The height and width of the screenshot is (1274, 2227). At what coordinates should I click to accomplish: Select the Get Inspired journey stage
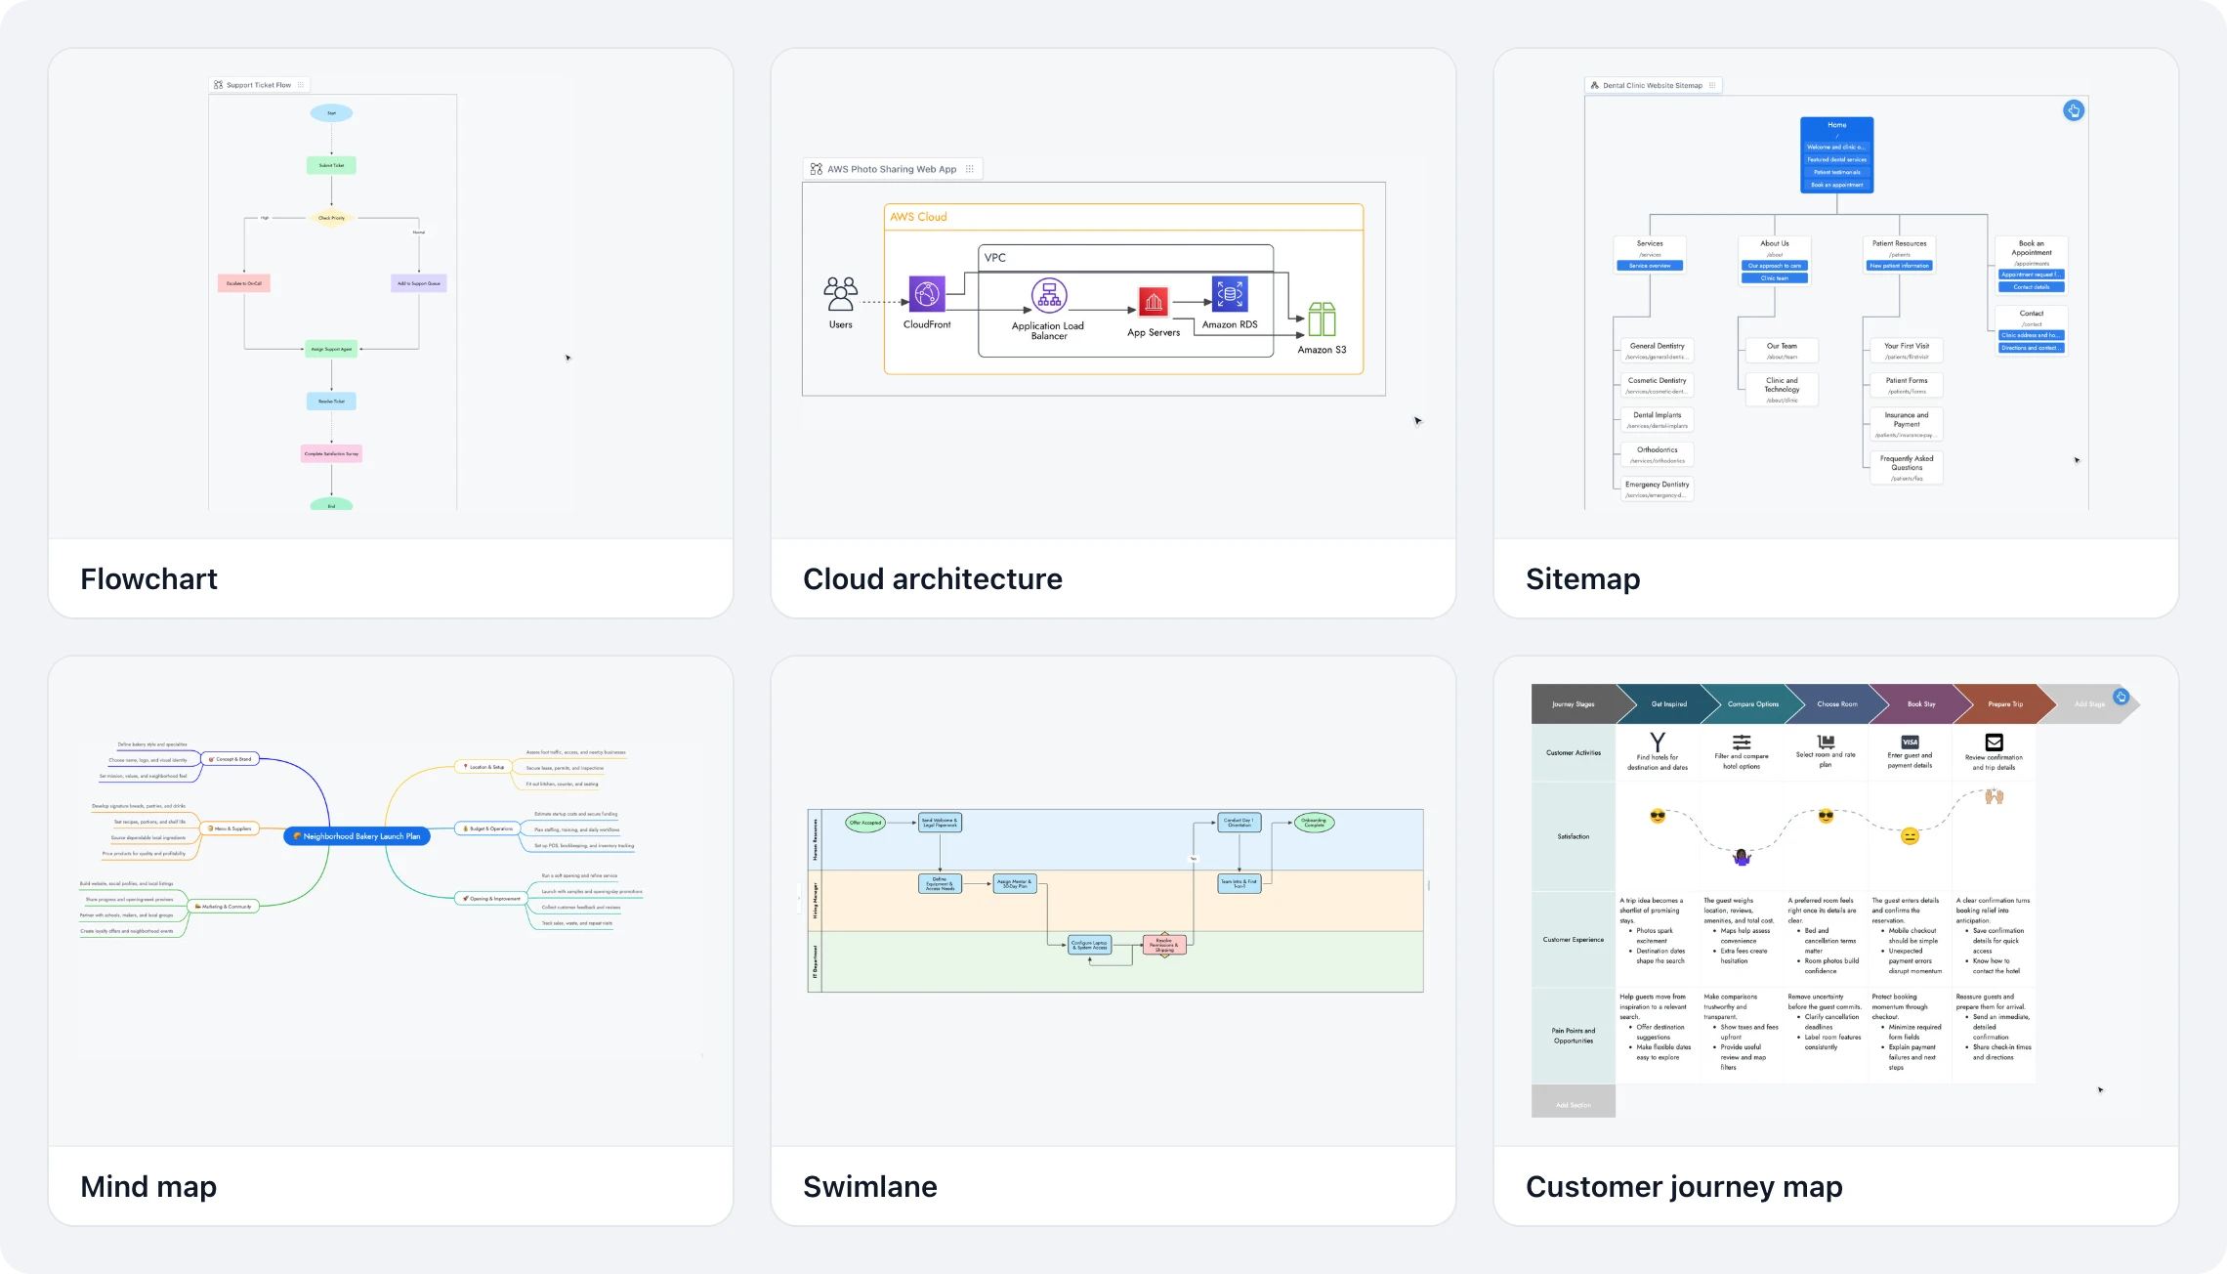pyautogui.click(x=1668, y=704)
